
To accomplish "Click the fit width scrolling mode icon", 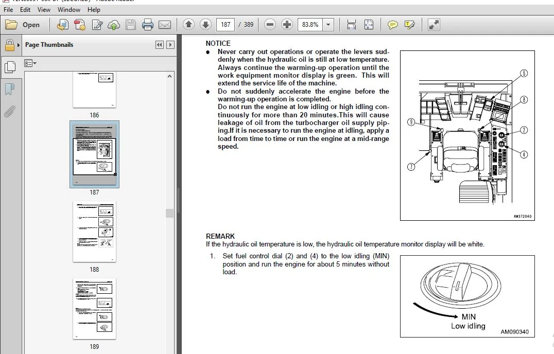I will click(x=352, y=24).
